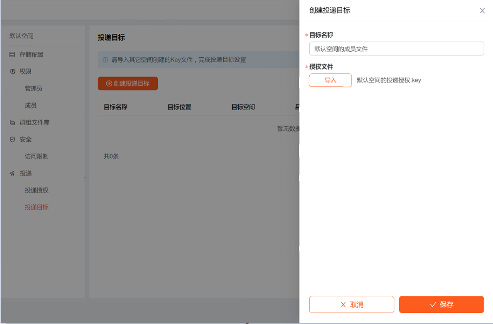This screenshot has height=324, width=493.
Task: Click the info icon in the Key file notice
Action: click(x=106, y=60)
